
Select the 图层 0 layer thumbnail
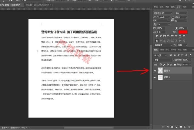point(160,78)
